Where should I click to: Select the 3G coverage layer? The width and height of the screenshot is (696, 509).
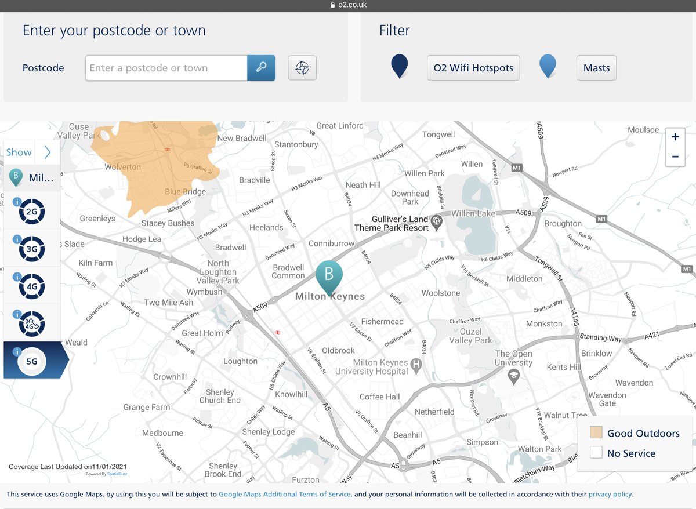pyautogui.click(x=32, y=248)
